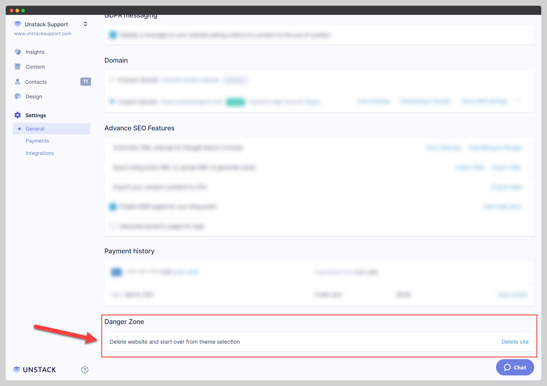The image size is (547, 386).
Task: Click the Contacts person icon
Action: tap(18, 82)
